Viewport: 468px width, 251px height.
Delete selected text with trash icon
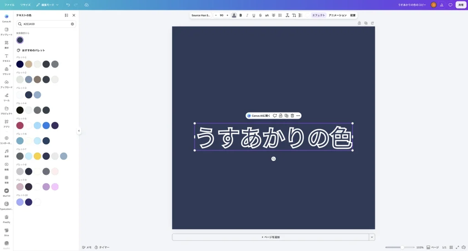(292, 116)
